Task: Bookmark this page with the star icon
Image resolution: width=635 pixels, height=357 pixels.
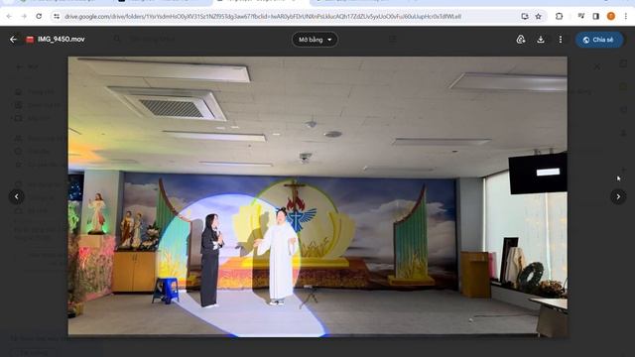Action: tap(538, 16)
